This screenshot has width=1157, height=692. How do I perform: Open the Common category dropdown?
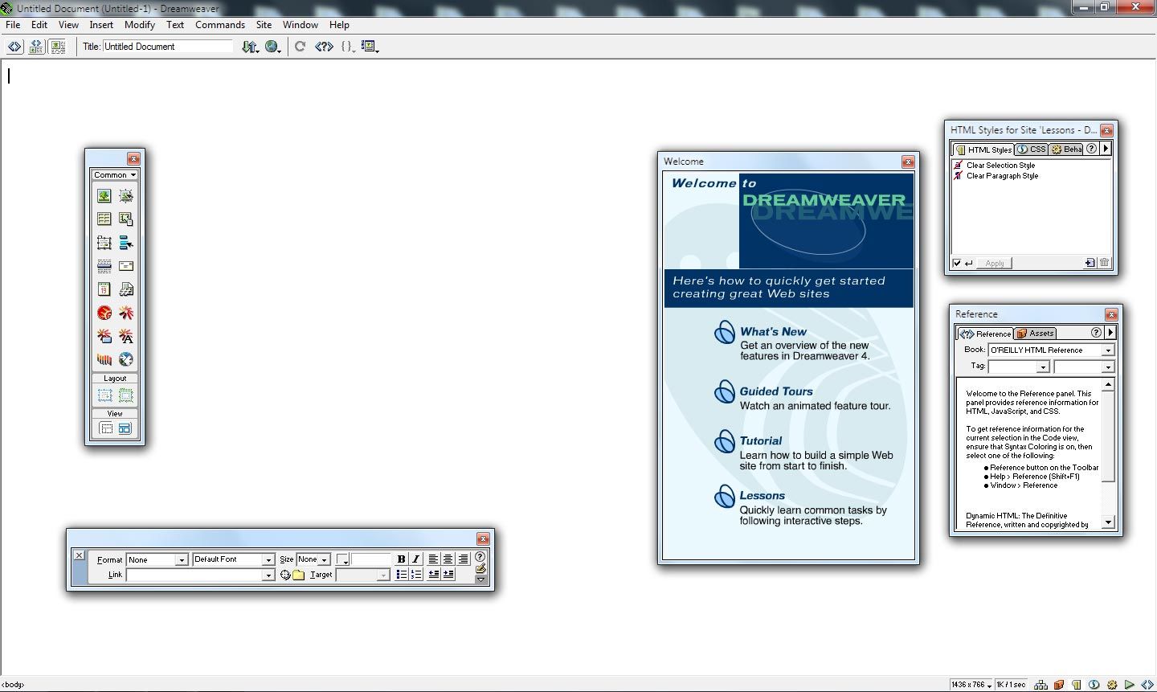coord(115,174)
